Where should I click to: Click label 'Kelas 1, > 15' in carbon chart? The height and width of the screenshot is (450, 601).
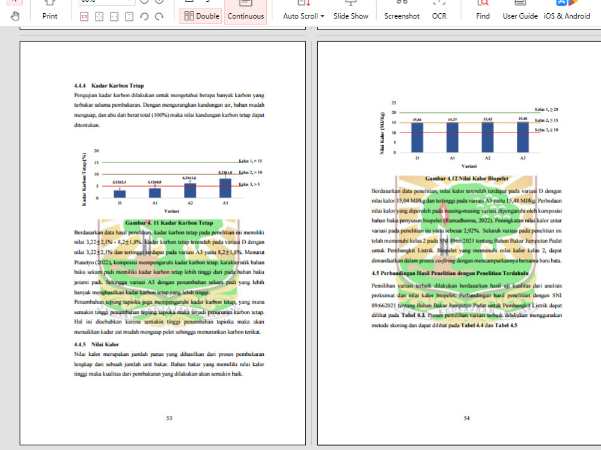click(x=250, y=161)
